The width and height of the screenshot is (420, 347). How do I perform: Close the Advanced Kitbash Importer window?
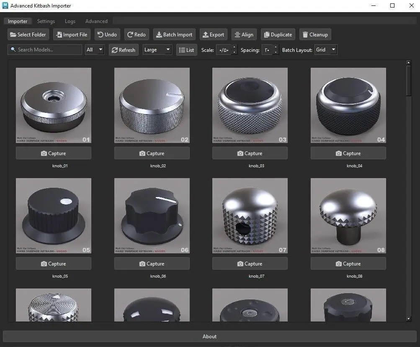click(x=412, y=5)
